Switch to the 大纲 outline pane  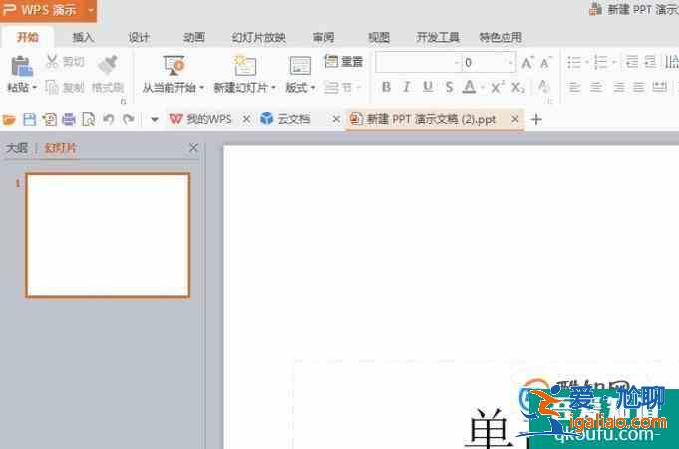[x=17, y=148]
